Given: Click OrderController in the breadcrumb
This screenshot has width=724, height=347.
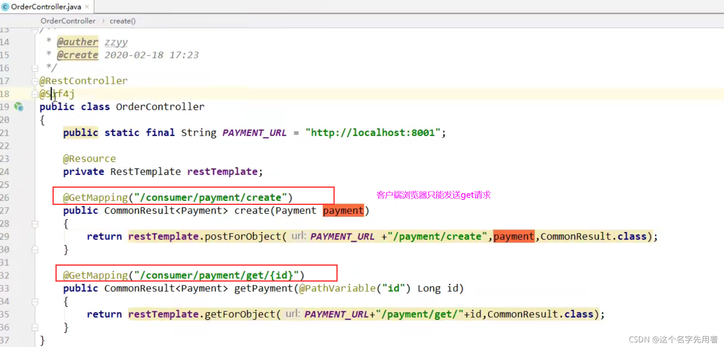Looking at the screenshot, I should coord(68,21).
